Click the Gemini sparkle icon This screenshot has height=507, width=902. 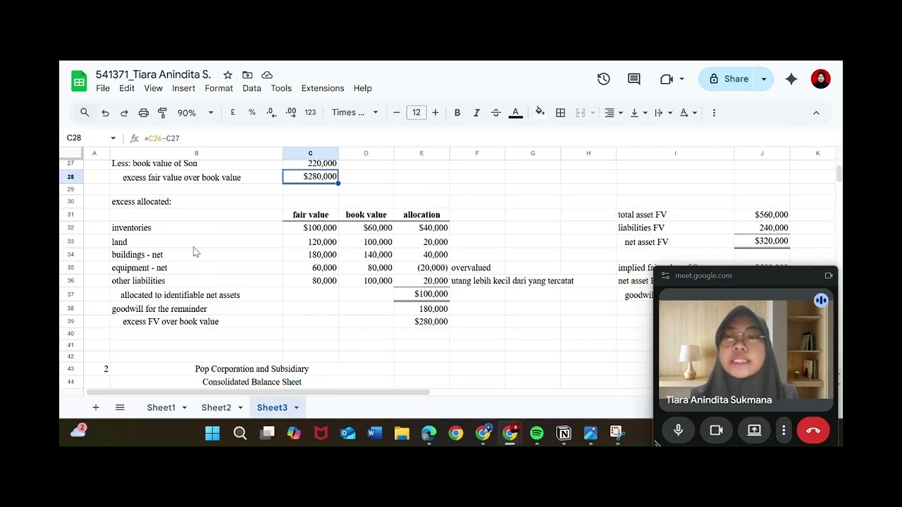tap(791, 79)
